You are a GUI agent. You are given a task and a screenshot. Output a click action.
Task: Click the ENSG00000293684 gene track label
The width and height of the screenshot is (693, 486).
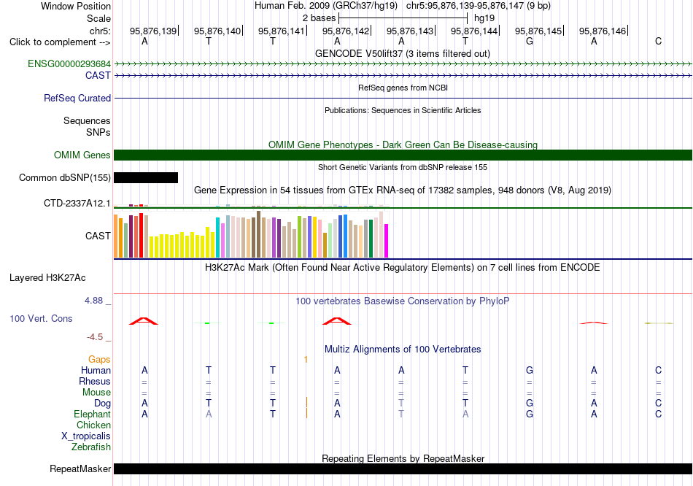click(x=69, y=63)
